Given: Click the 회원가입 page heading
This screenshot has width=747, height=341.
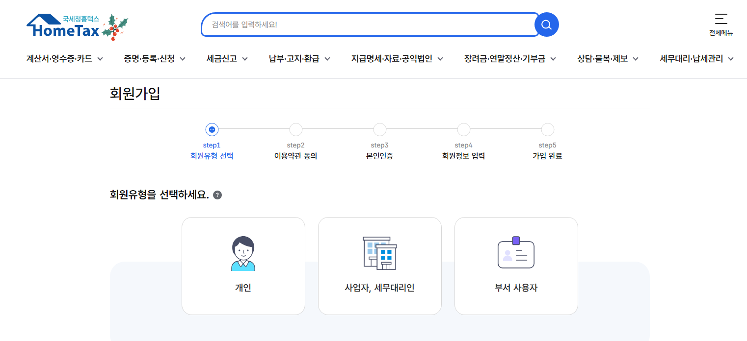Looking at the screenshot, I should (x=135, y=94).
